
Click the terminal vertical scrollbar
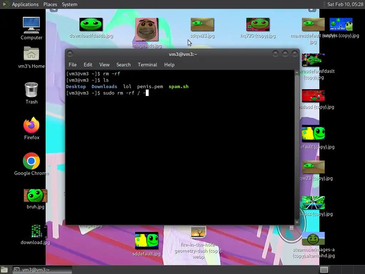[x=297, y=147]
